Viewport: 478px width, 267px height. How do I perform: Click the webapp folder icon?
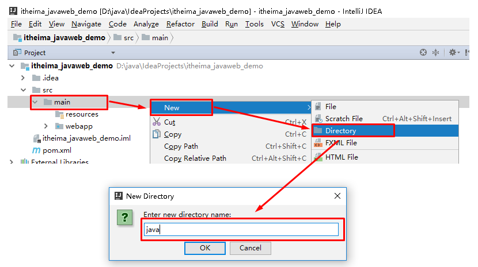pos(59,126)
